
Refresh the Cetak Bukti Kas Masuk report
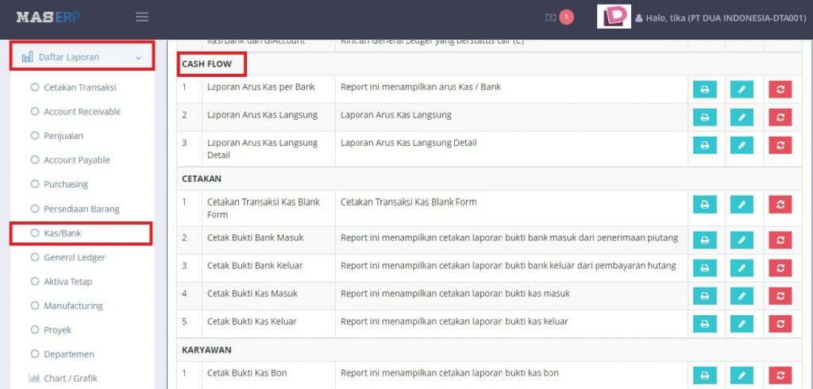(780, 295)
